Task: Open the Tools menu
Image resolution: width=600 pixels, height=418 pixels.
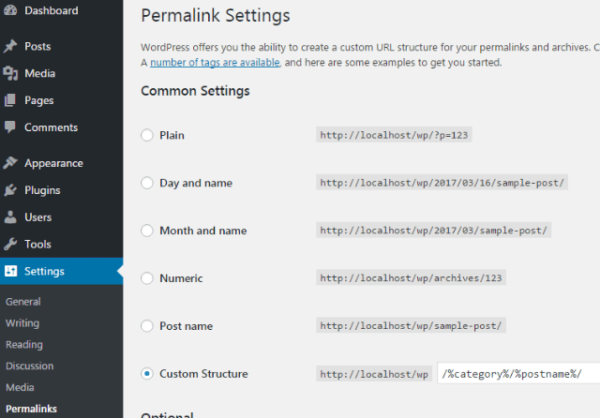Action: [x=37, y=244]
